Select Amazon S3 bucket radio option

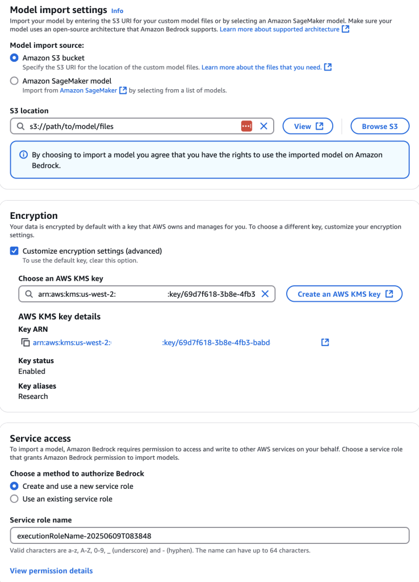click(x=14, y=58)
